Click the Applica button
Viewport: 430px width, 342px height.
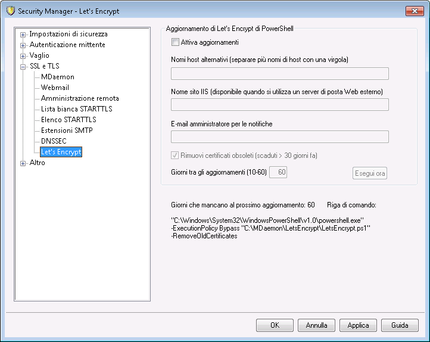(358, 325)
